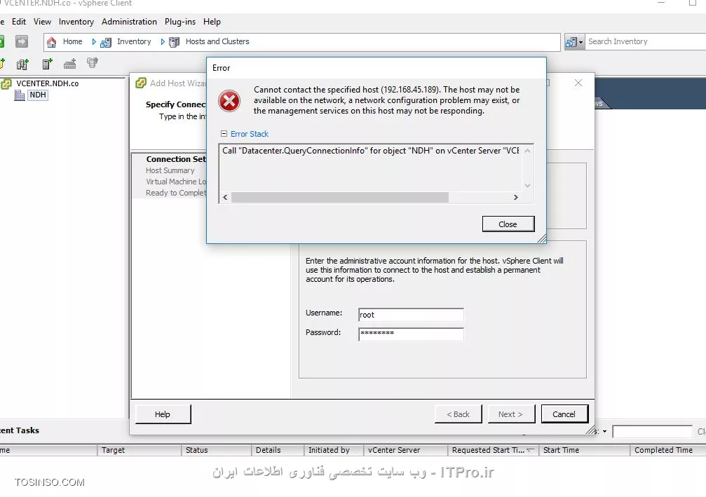
Task: Expand arrow after Inventory breadcrumb
Action: pos(163,42)
